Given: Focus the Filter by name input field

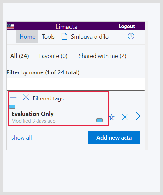Looking at the screenshot, I should click(x=76, y=84).
